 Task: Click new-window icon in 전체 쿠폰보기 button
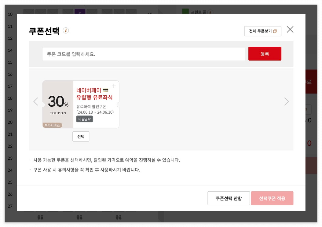coord(275,31)
